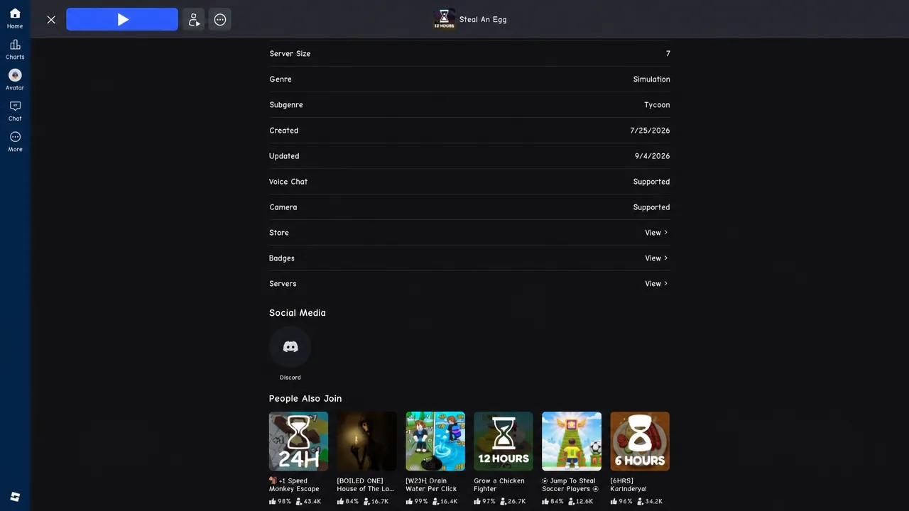Click the Store row label
Viewport: 909px width, 511px height.
[x=279, y=233]
